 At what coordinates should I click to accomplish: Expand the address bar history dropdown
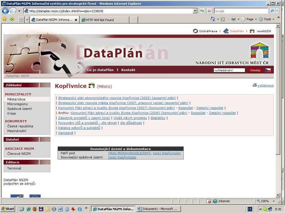(x=195, y=11)
